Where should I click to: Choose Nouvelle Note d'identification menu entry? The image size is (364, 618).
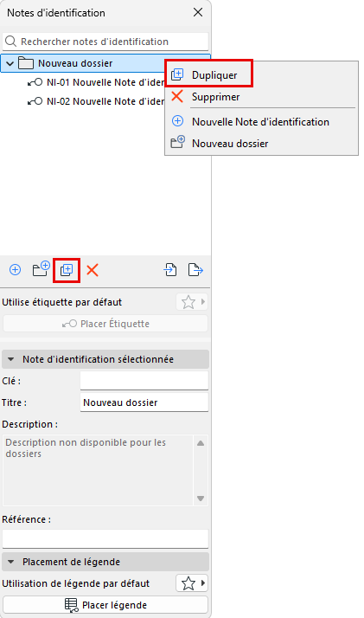point(261,122)
